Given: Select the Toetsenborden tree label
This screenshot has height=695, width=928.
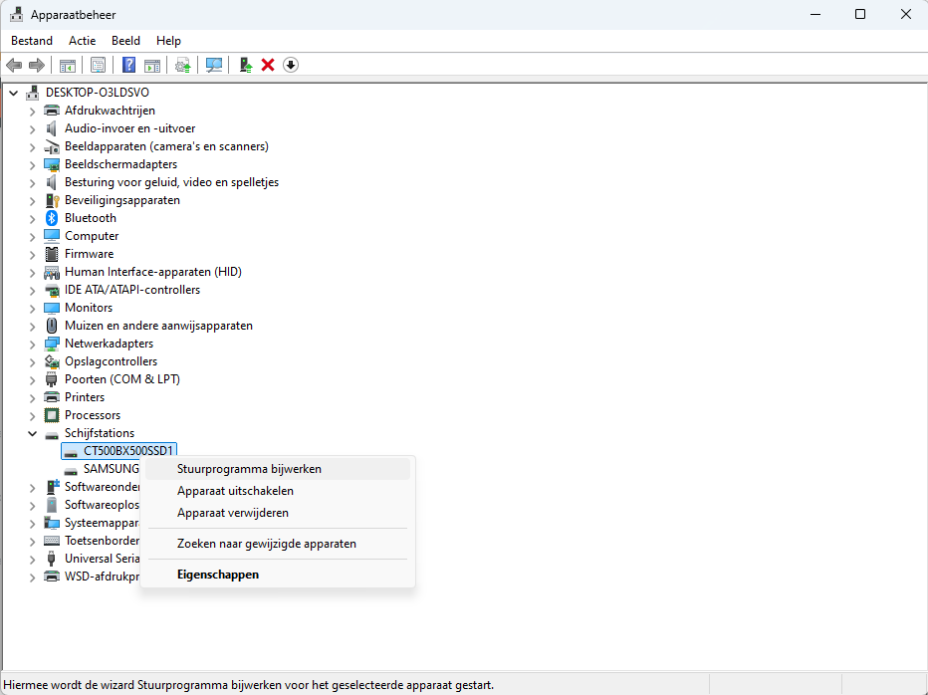Looking at the screenshot, I should point(102,541).
